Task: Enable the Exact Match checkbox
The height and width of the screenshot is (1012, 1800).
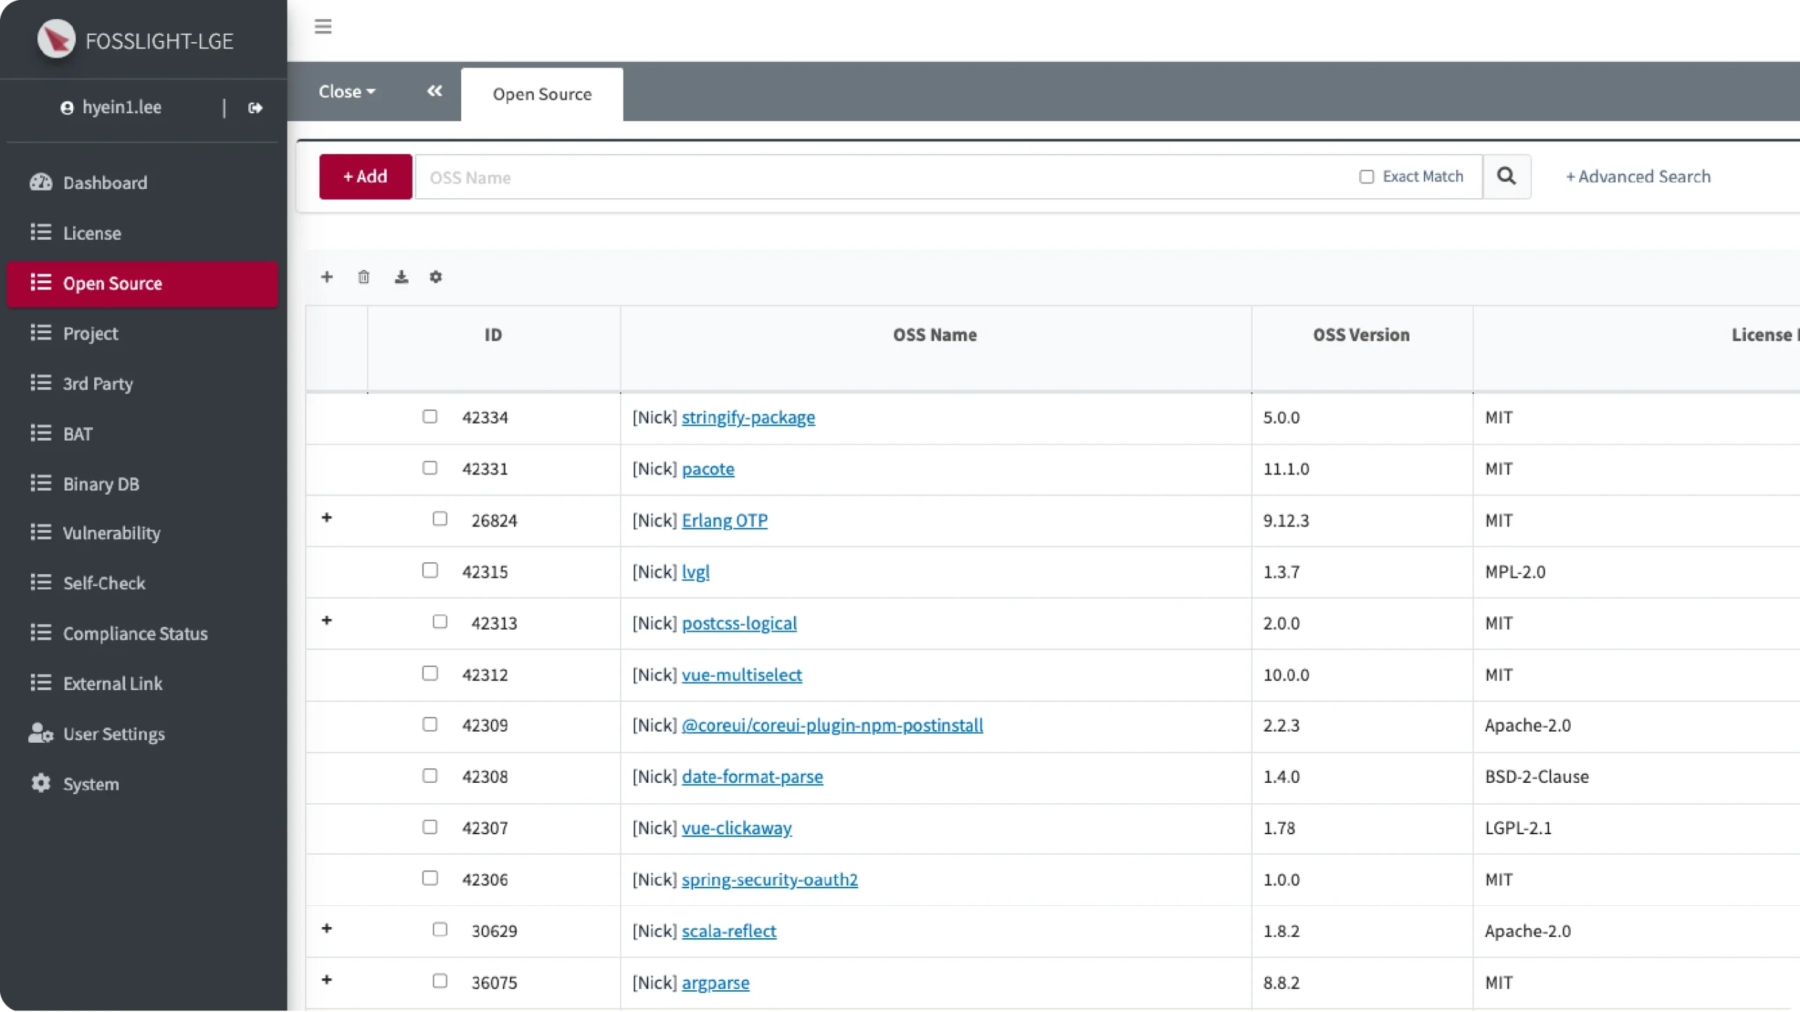Action: [1366, 177]
